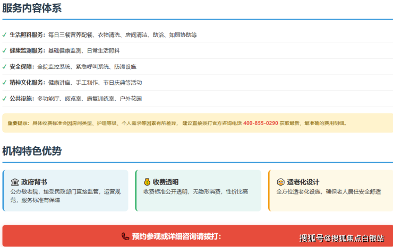Click the government building icon in 政府背书 card
393x247 pixels.
(15, 182)
